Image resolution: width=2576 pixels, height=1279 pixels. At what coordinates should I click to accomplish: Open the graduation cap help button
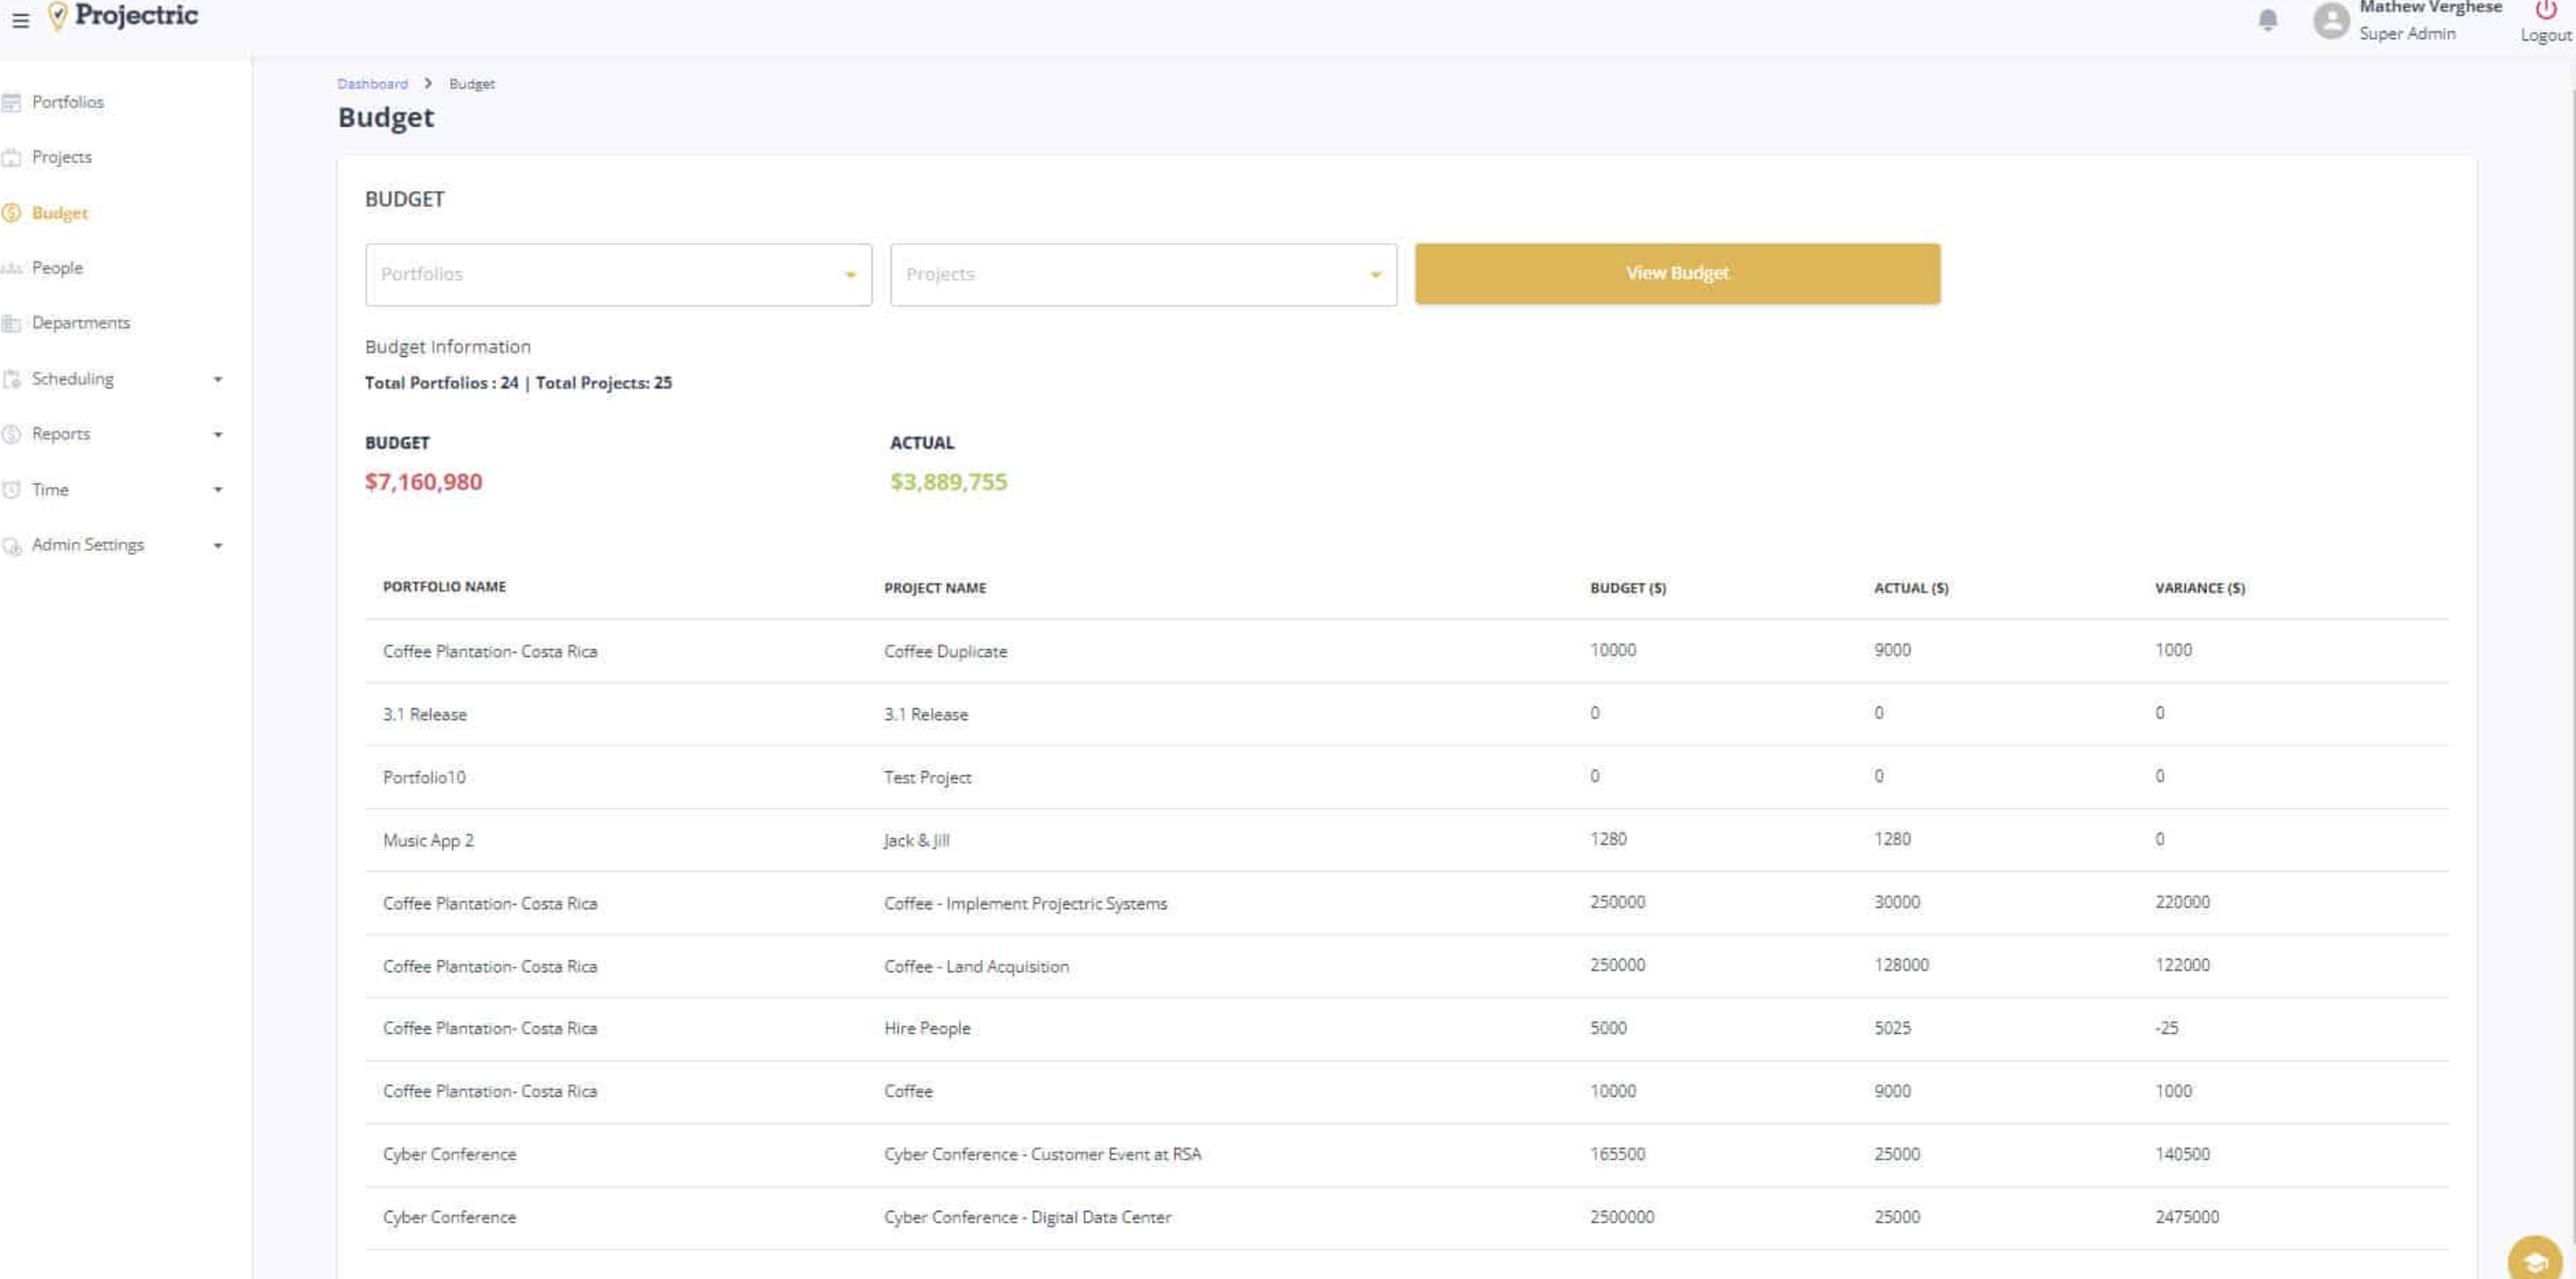click(x=2534, y=1259)
